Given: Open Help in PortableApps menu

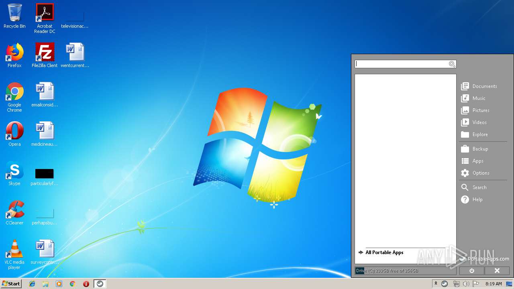Looking at the screenshot, I should click(472, 199).
